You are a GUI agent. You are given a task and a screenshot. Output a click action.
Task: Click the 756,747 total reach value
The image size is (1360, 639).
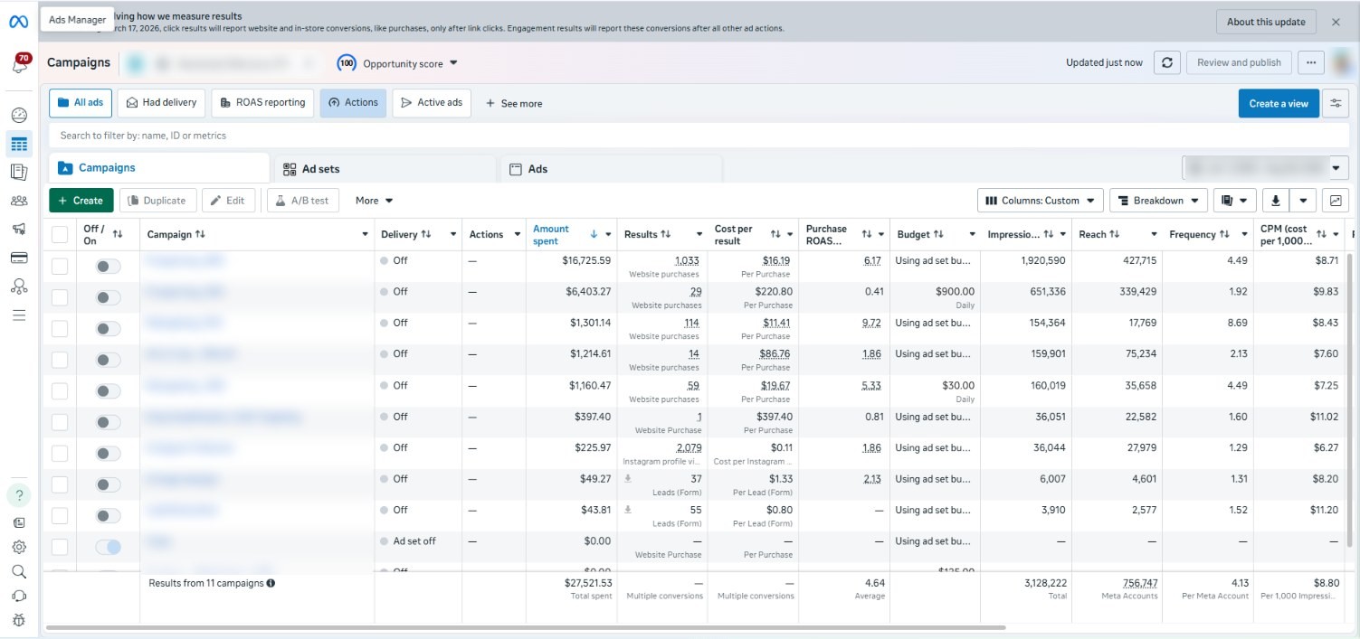tap(1139, 583)
